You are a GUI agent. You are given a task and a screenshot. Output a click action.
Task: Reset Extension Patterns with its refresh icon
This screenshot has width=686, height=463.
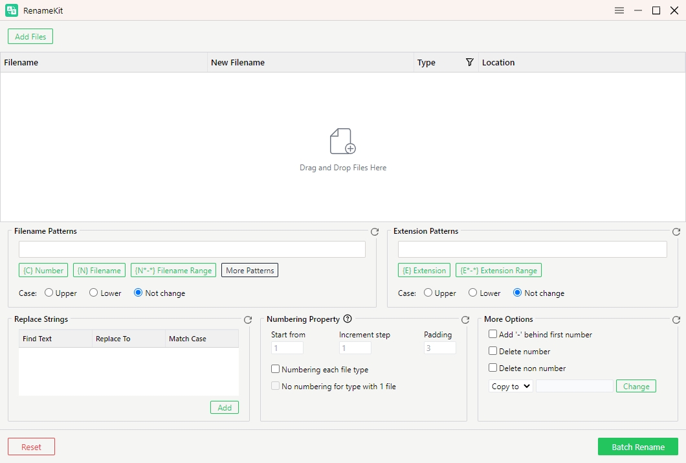(676, 232)
